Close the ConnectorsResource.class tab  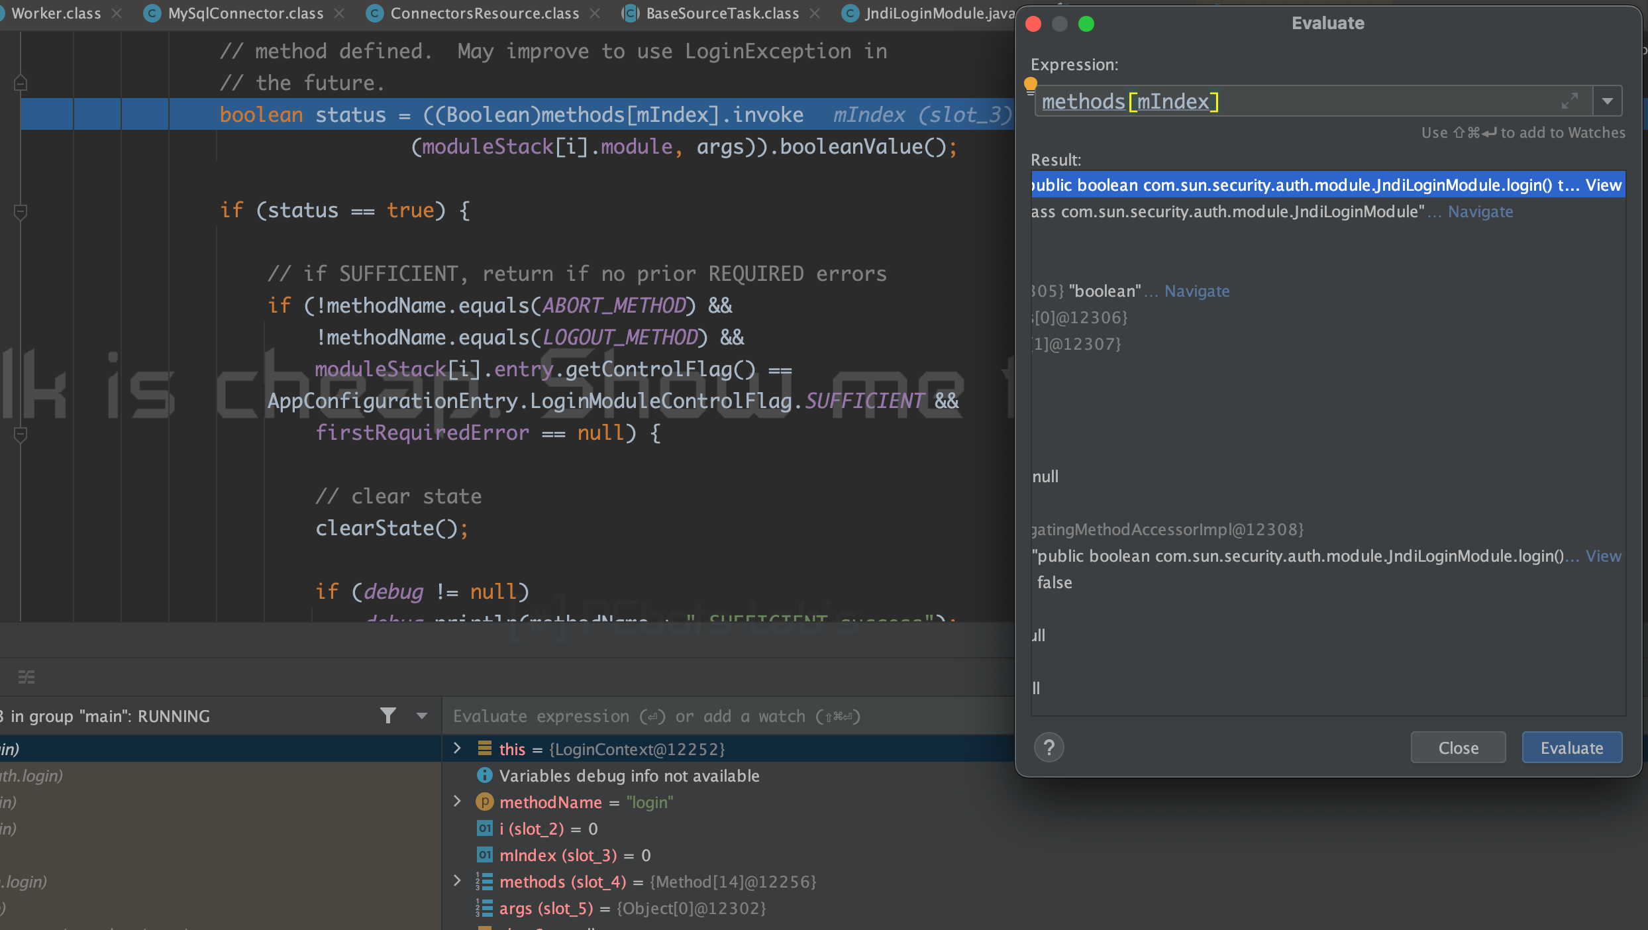click(595, 13)
